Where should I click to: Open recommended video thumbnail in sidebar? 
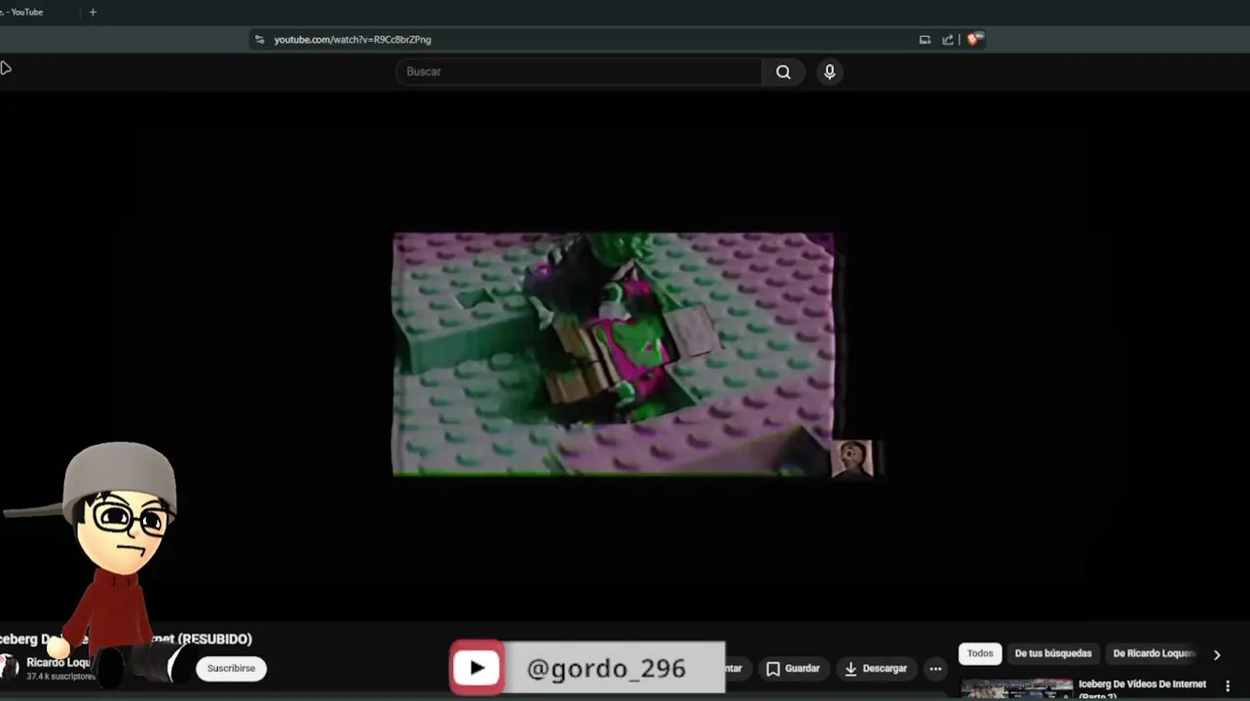(1017, 689)
